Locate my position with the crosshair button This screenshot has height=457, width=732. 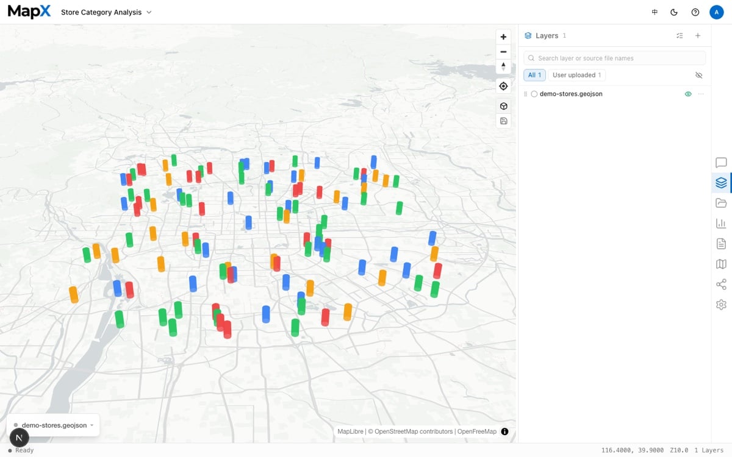pos(503,86)
